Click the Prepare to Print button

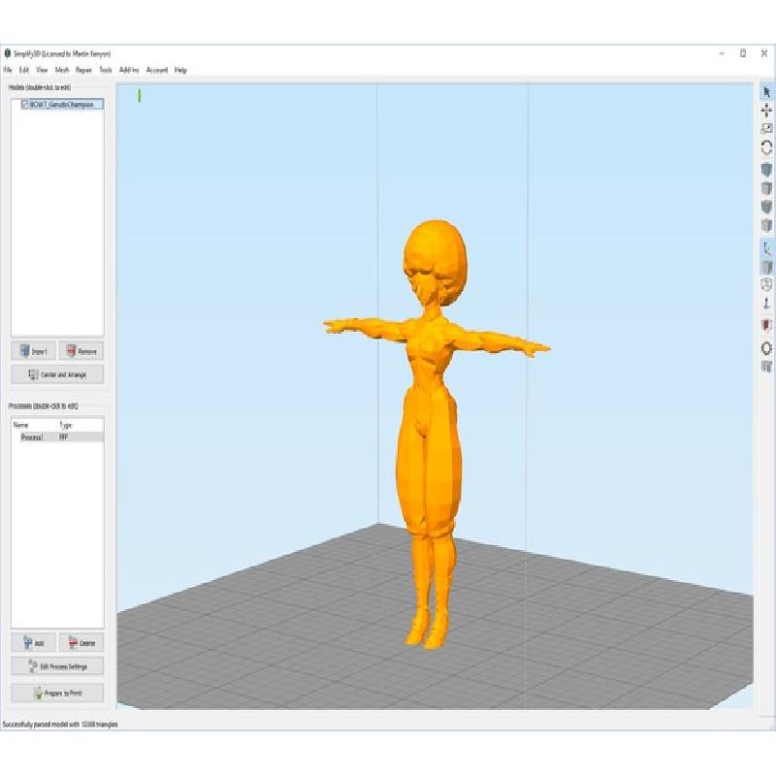pyautogui.click(x=57, y=693)
